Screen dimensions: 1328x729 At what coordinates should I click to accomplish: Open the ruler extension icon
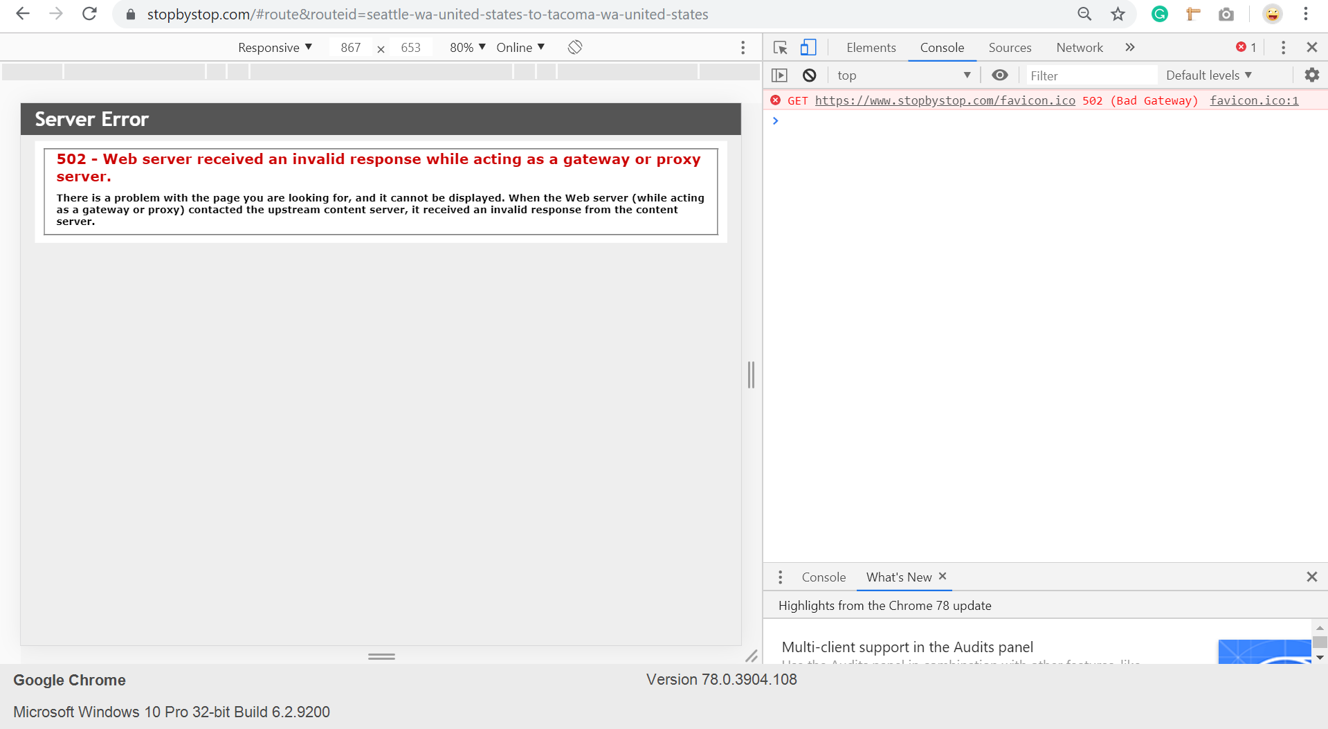(1193, 14)
